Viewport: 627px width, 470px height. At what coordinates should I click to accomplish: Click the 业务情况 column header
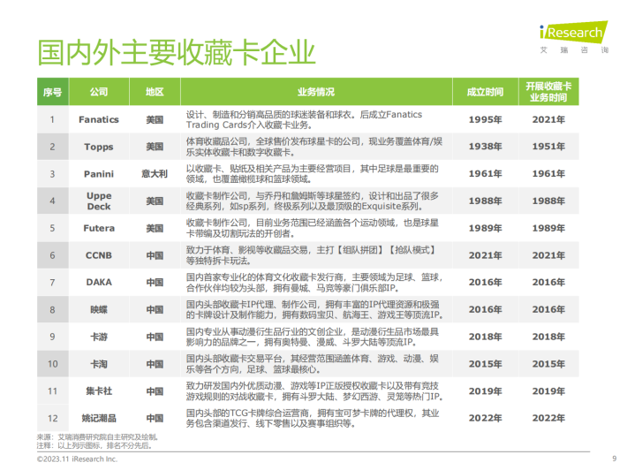[315, 92]
